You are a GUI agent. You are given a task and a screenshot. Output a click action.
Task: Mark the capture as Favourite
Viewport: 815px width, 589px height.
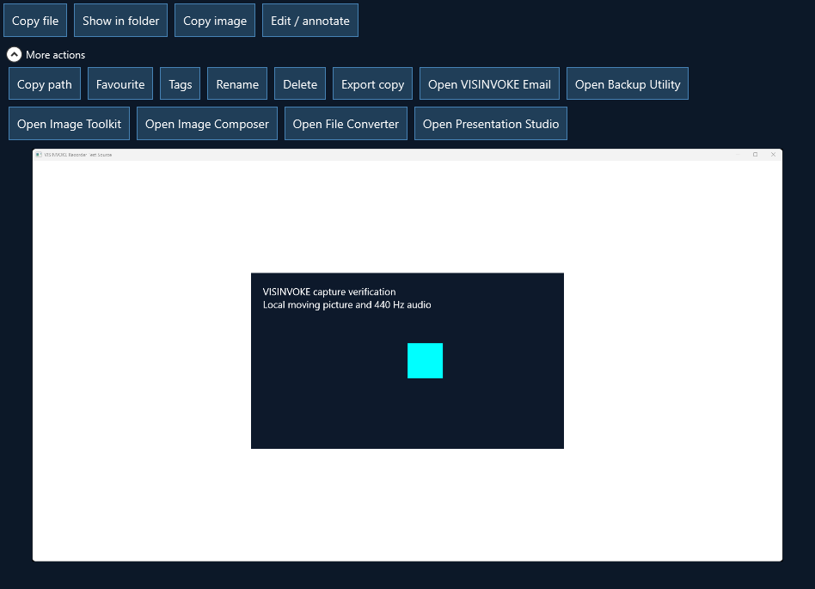pos(120,83)
